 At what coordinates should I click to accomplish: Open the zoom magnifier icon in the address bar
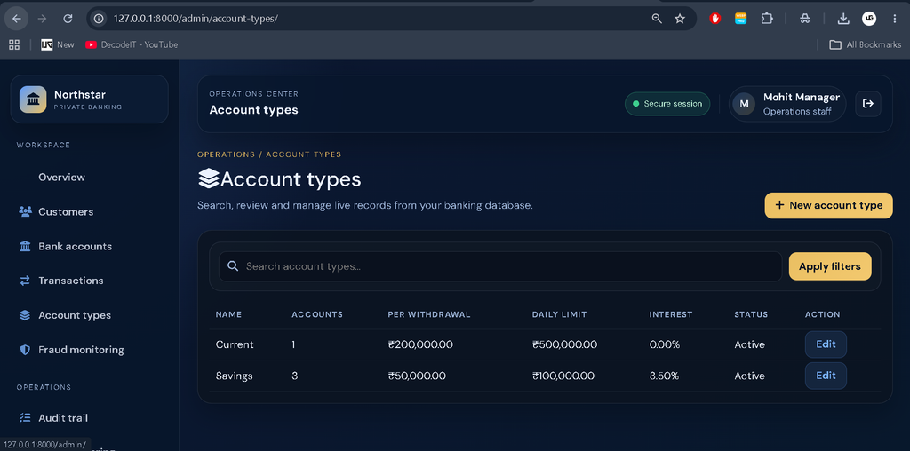click(657, 19)
